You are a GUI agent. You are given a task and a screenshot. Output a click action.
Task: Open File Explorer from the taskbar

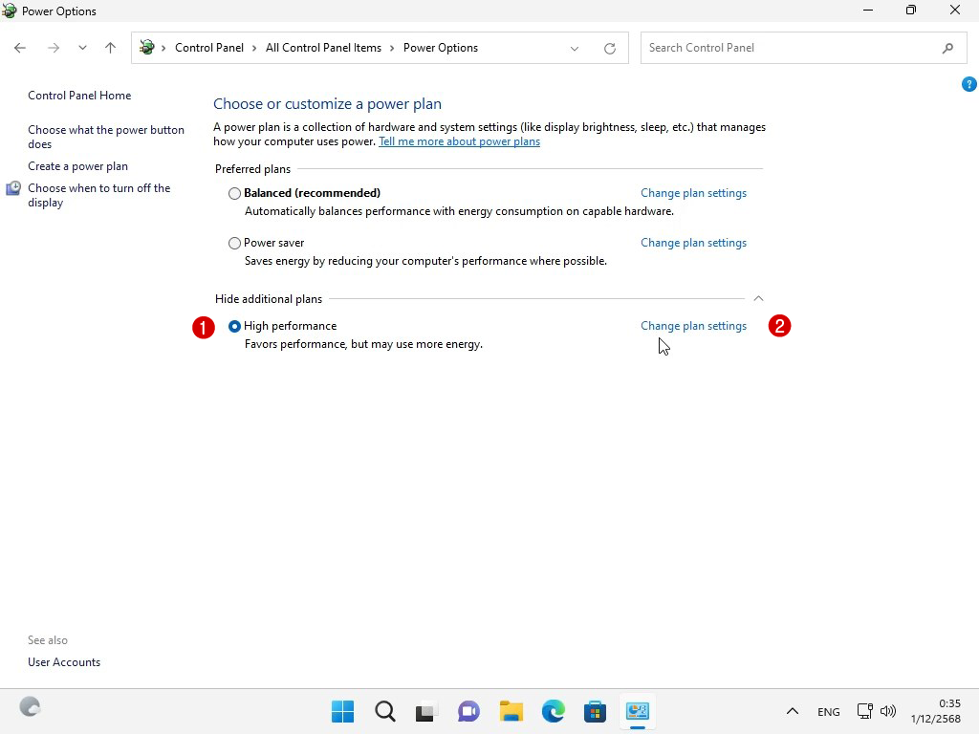pos(511,711)
